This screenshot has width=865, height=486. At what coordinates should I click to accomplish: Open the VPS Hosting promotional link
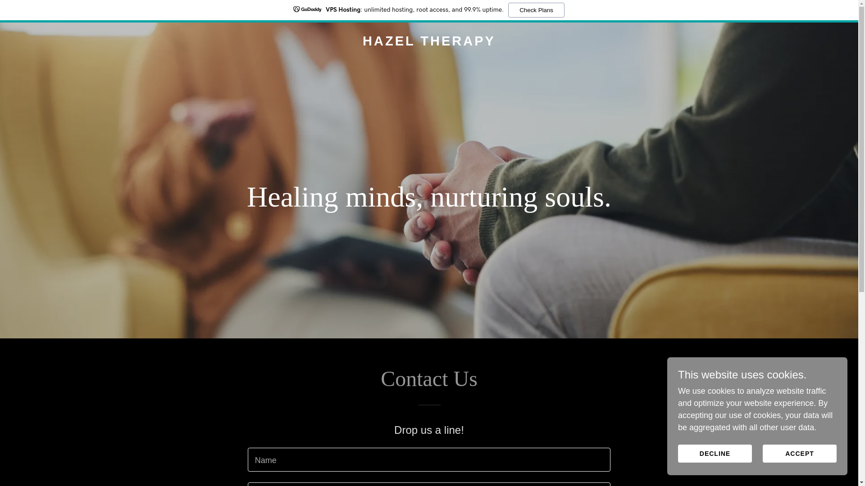[343, 9]
